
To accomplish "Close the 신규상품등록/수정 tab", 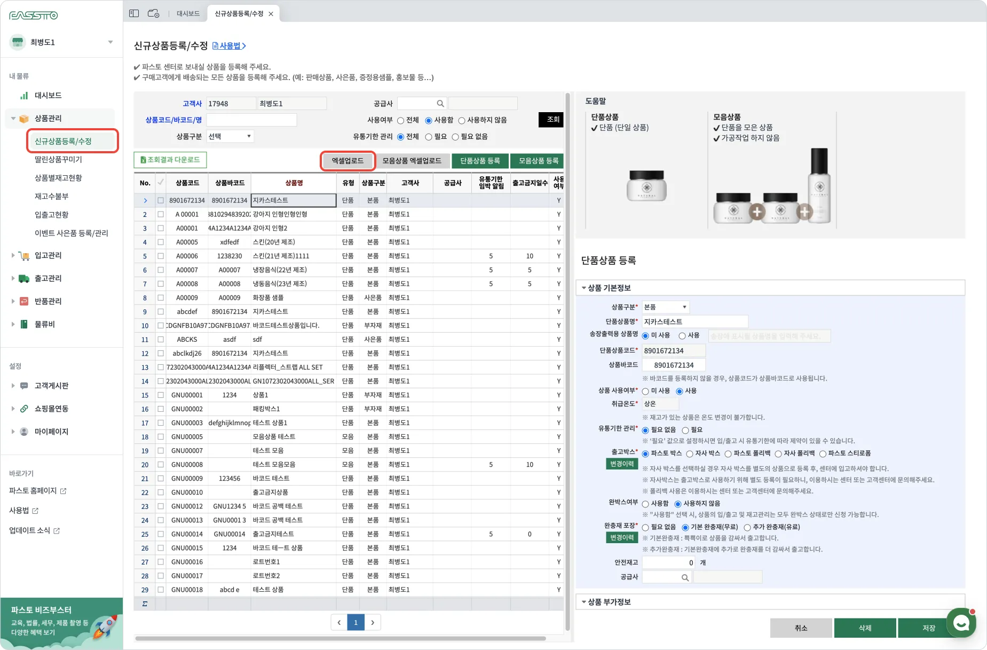I will click(x=271, y=14).
